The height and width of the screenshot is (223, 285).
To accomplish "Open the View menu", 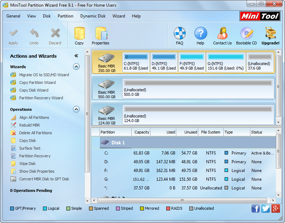I will pos(32,16).
